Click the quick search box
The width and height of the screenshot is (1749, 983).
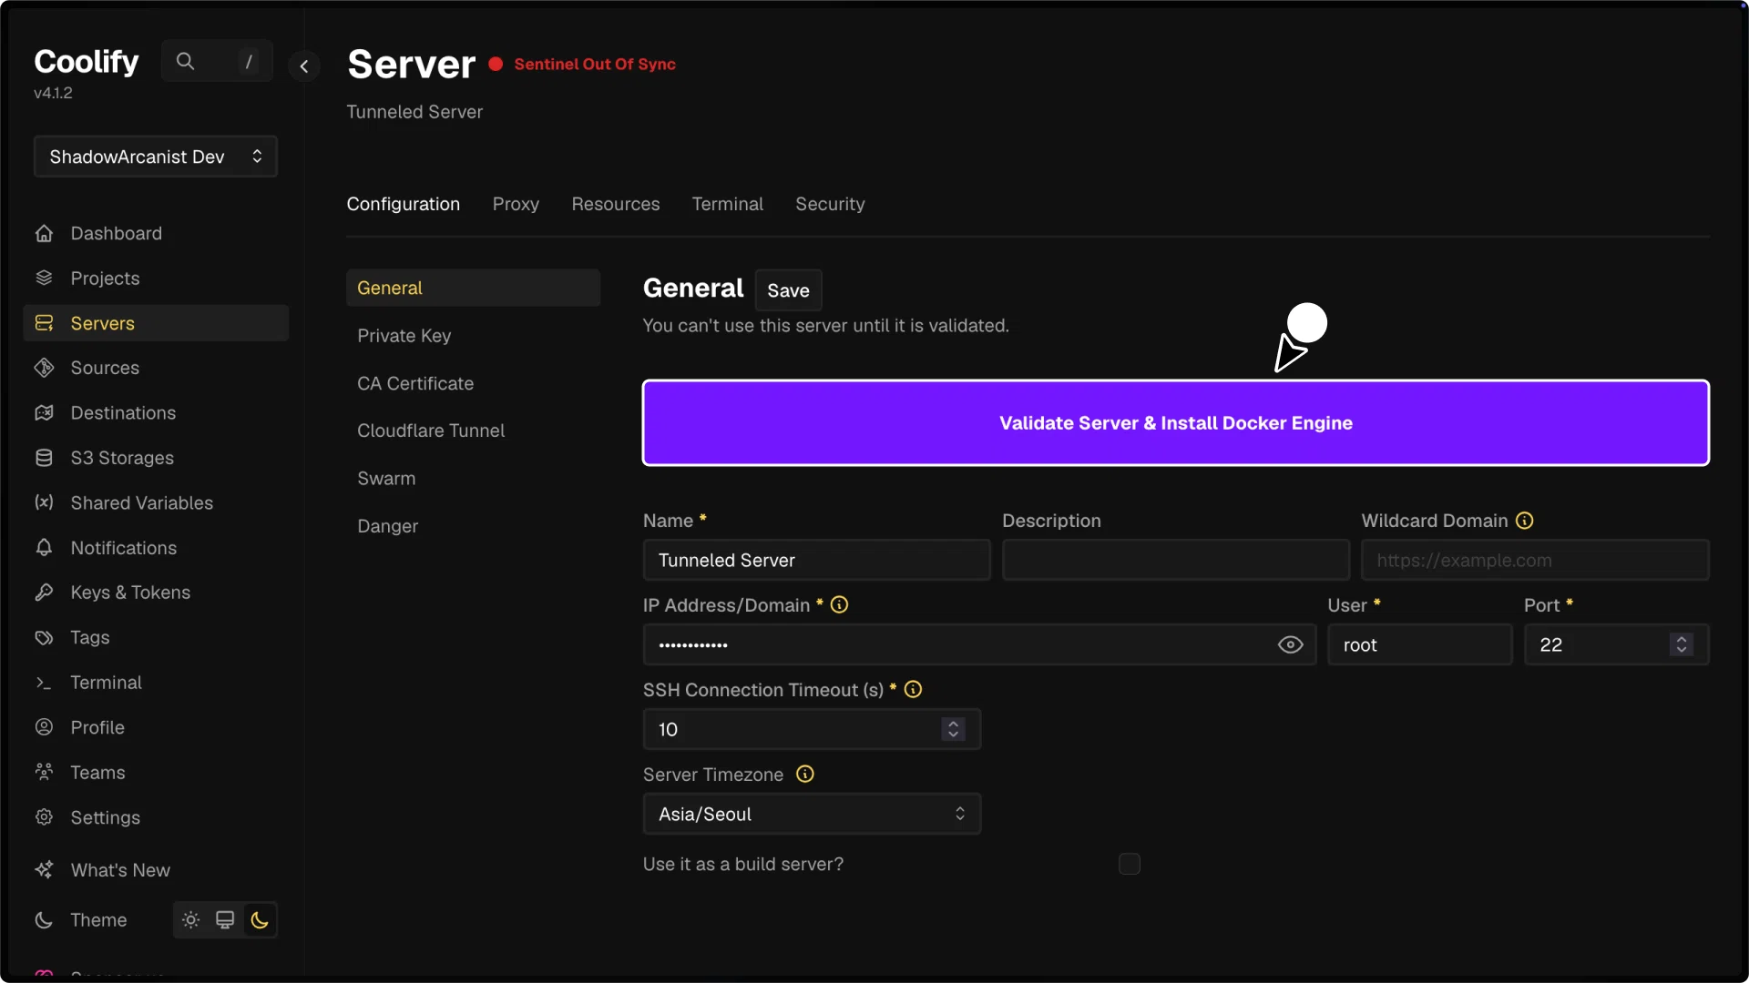217,61
